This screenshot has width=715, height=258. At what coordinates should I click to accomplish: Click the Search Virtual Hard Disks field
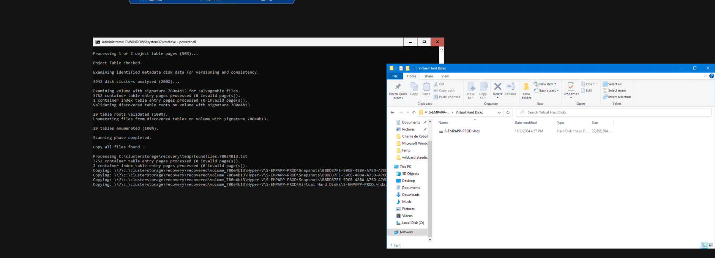pyautogui.click(x=615, y=112)
